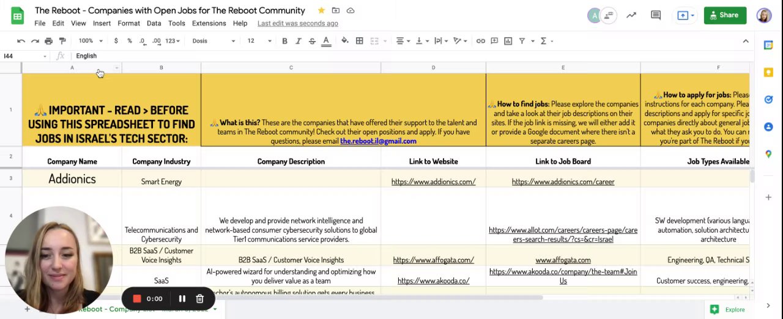Go to Google Sheets home icon
The image size is (783, 319).
coord(17,16)
